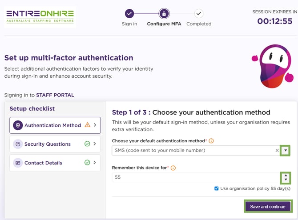
Task: Click the info icon beside Remember this device
Action: point(173,168)
